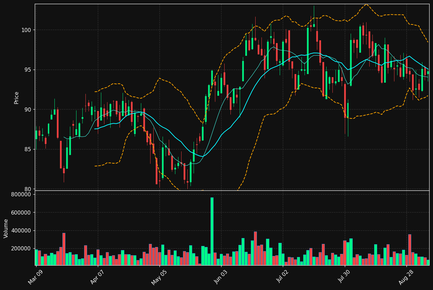Select the 600000 volume axis label

tap(21, 213)
